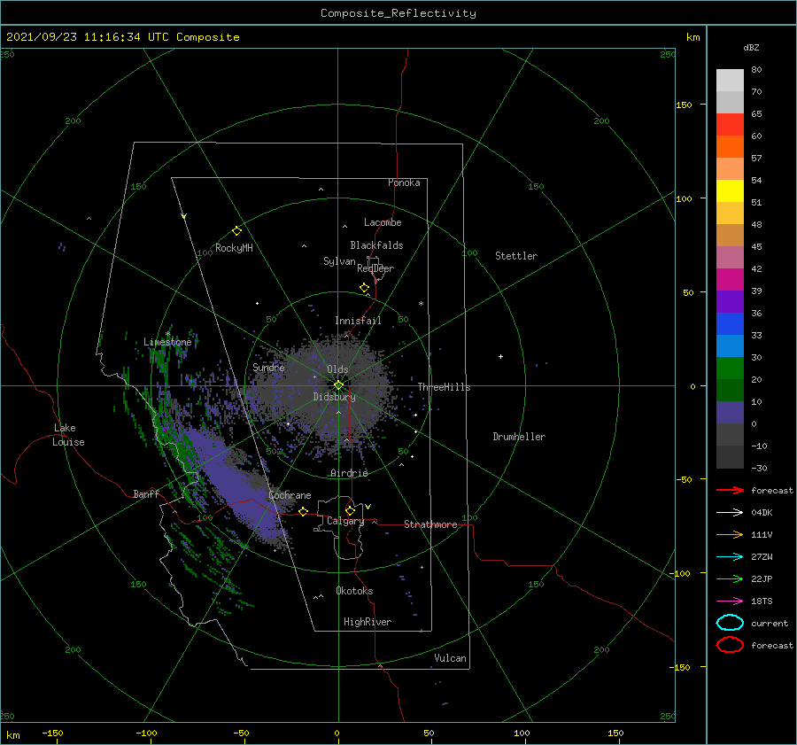Select the blue 33–36 dBZ swatch
The height and width of the screenshot is (745, 797).
(730, 324)
